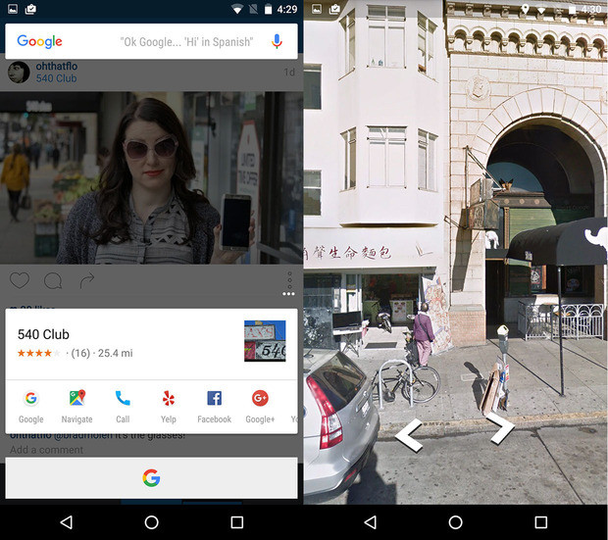The image size is (608, 540).
Task: Tap image notification icon in left status bar
Action: click(13, 9)
